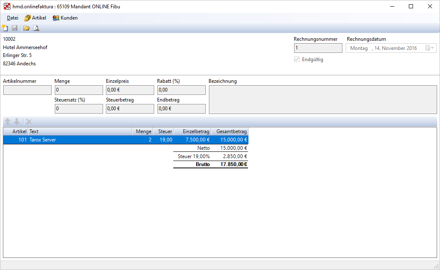Image resolution: width=440 pixels, height=270 pixels.
Task: Click the Text column header
Action: (80, 131)
